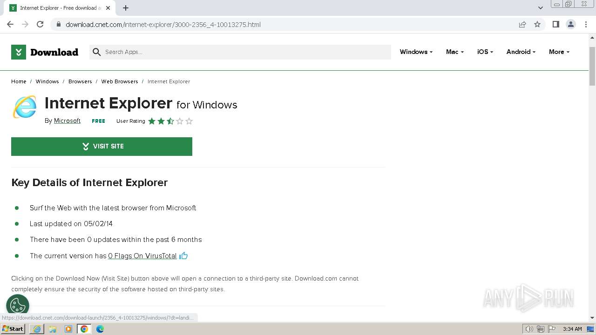
Task: Expand the Mac menu
Action: pyautogui.click(x=455, y=52)
